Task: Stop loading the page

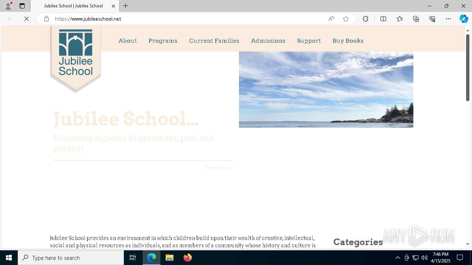Action: 27,19
